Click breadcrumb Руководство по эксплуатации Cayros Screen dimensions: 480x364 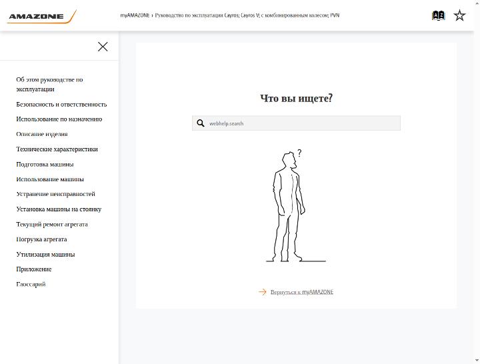click(x=247, y=15)
